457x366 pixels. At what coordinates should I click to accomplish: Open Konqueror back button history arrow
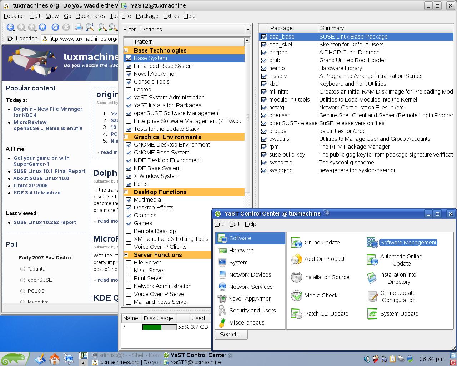(14, 31)
